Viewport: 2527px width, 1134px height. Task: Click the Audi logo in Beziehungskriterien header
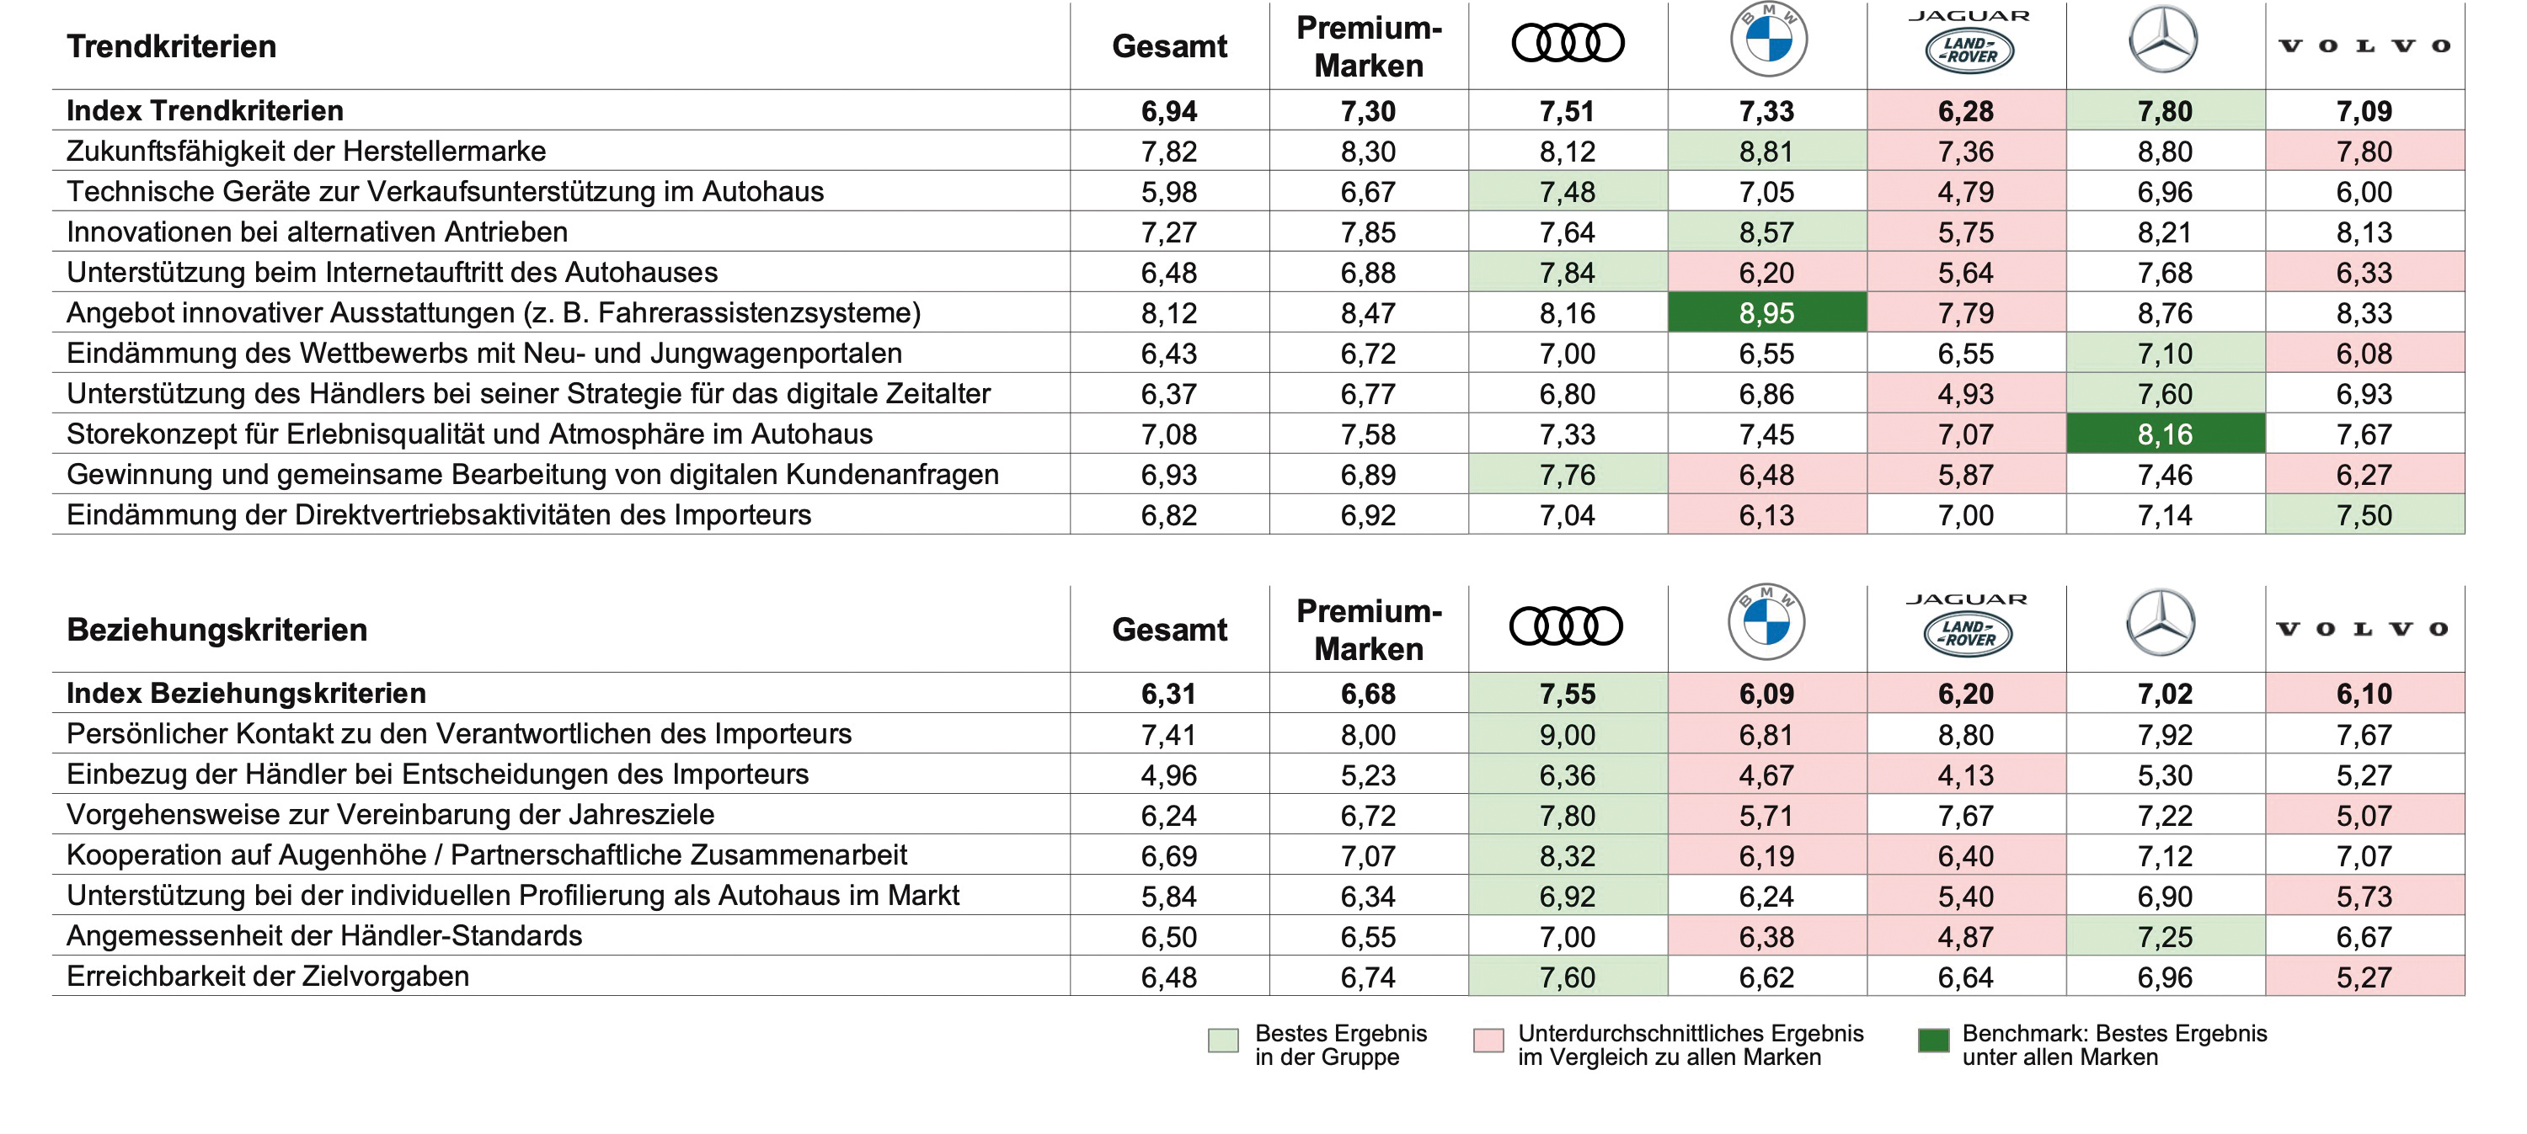tap(1566, 626)
